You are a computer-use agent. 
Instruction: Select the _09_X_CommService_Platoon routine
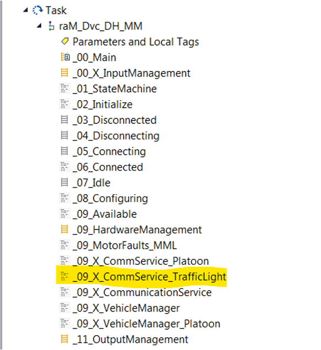[141, 261]
